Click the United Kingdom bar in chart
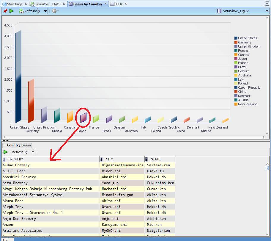The image size is (271, 241). click(44, 115)
